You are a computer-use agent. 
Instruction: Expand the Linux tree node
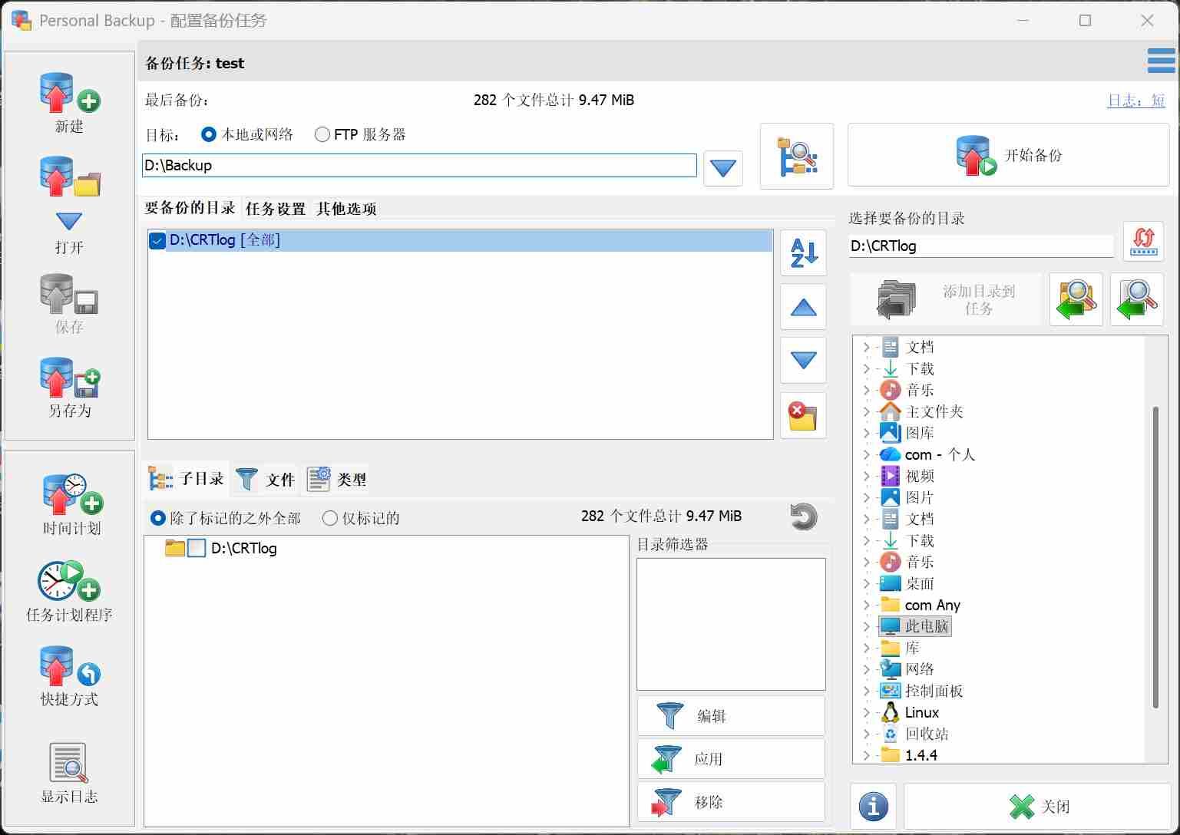pyautogui.click(x=867, y=713)
